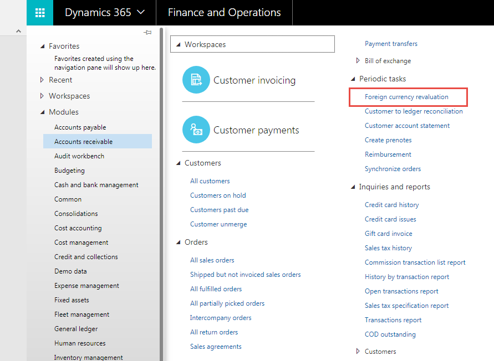Select Cash and bank management module

(x=96, y=185)
